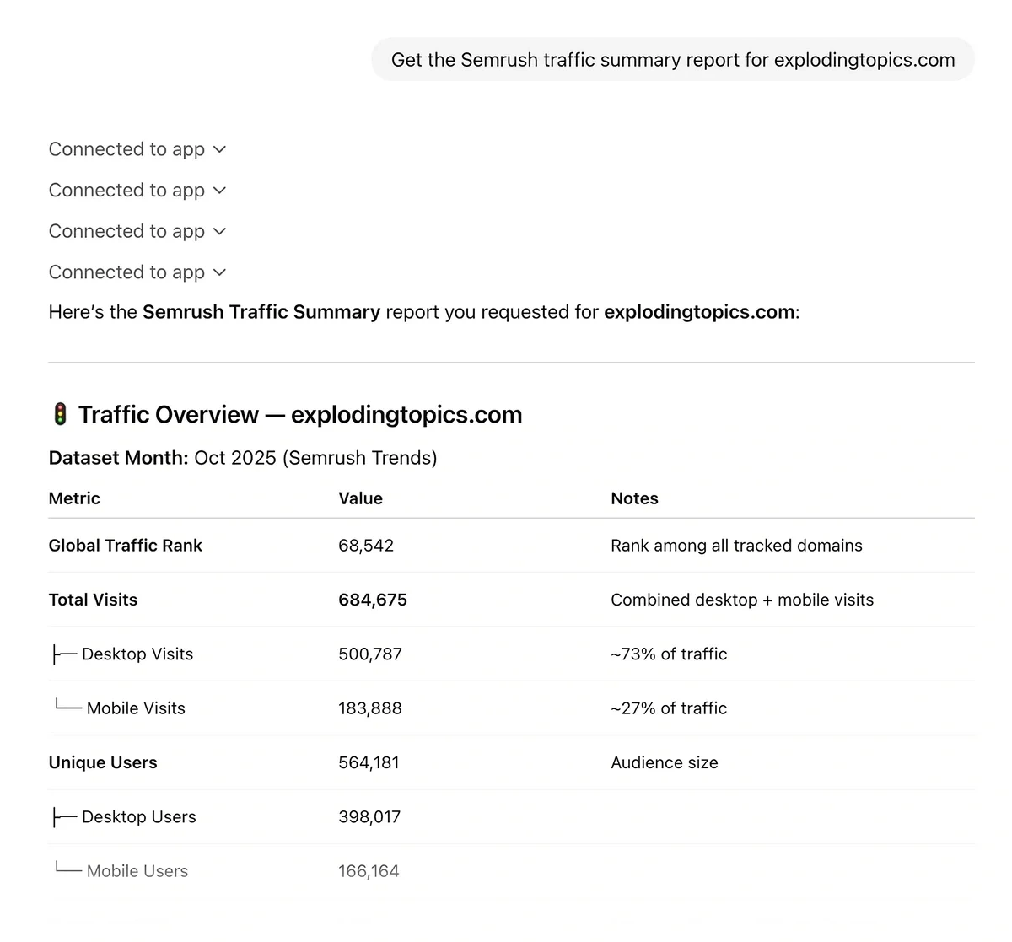Click the branch connector icon before Desktop Visits
The height and width of the screenshot is (942, 1012).
tap(62, 654)
